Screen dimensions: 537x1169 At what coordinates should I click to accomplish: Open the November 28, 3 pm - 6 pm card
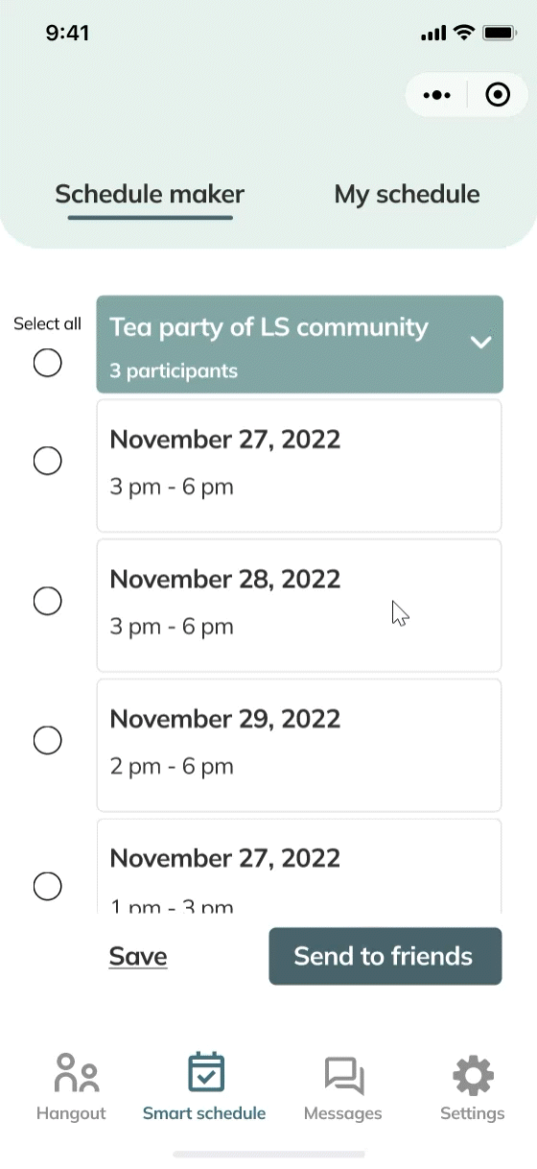(299, 606)
